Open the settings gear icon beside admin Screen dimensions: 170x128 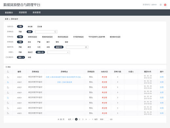coord(161,5)
